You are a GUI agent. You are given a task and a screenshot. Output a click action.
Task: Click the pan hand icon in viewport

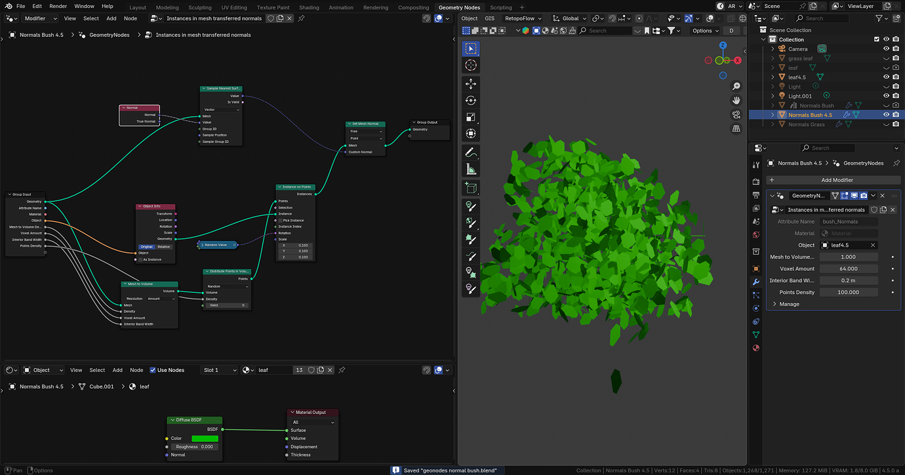click(x=736, y=100)
